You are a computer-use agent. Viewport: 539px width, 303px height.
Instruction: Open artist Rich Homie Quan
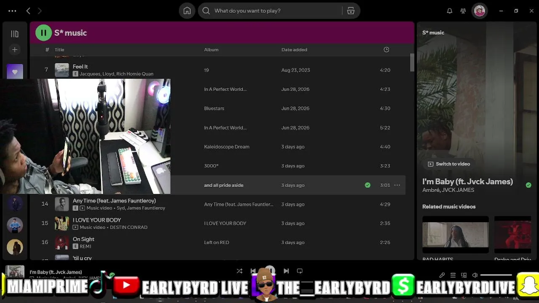tap(135, 74)
